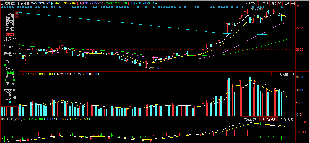Click the rightmost red MACD buy arrow
Image resolution: width=309 pixels, height=143 pixels.
click(x=151, y=140)
